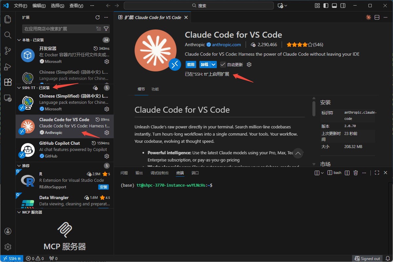Switch to the 端口 panel tab
This screenshot has width=393, height=262.
pos(195,173)
